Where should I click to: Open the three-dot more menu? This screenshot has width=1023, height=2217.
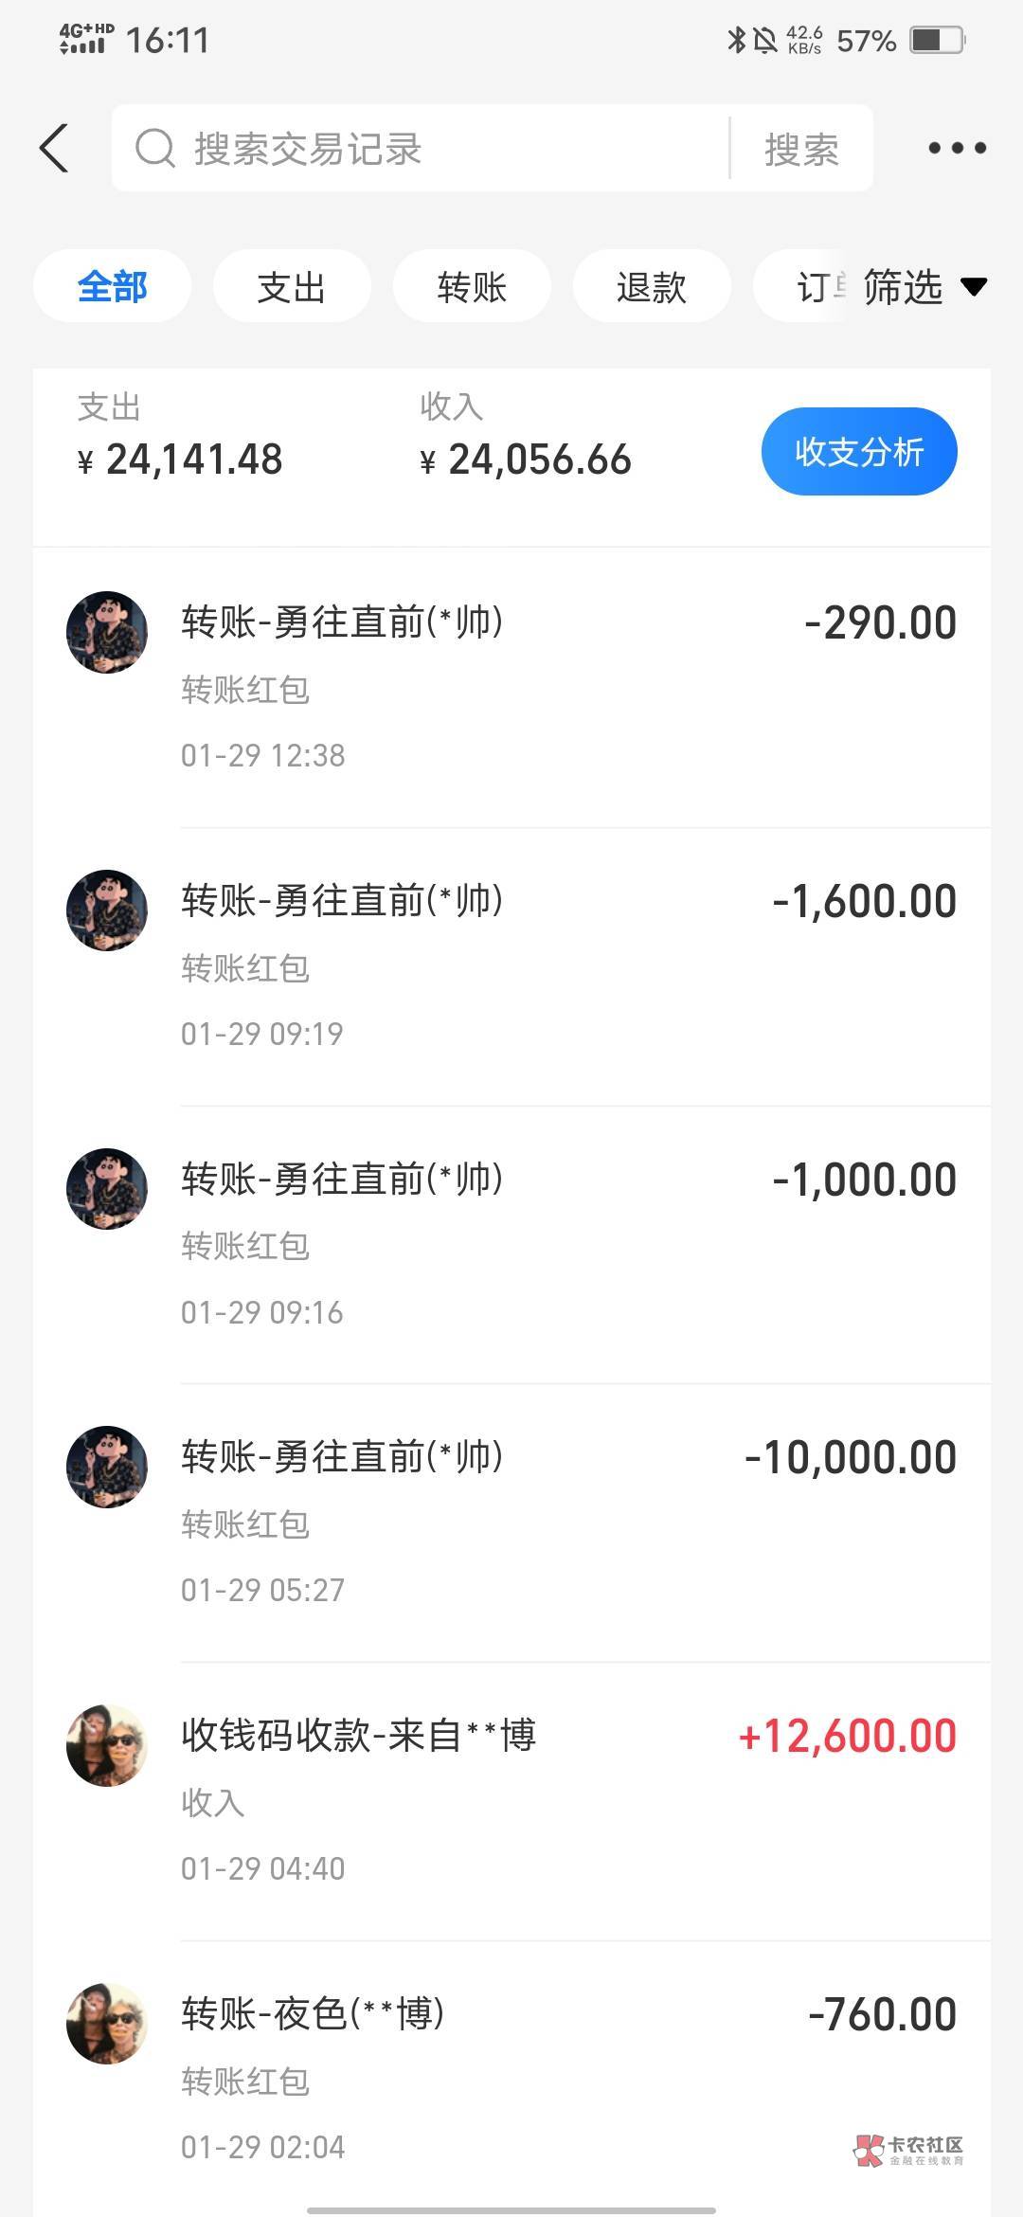pyautogui.click(x=957, y=148)
